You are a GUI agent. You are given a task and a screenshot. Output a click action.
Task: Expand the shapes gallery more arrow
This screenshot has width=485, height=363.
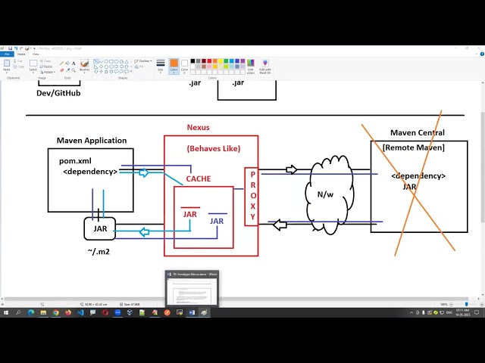(x=131, y=71)
